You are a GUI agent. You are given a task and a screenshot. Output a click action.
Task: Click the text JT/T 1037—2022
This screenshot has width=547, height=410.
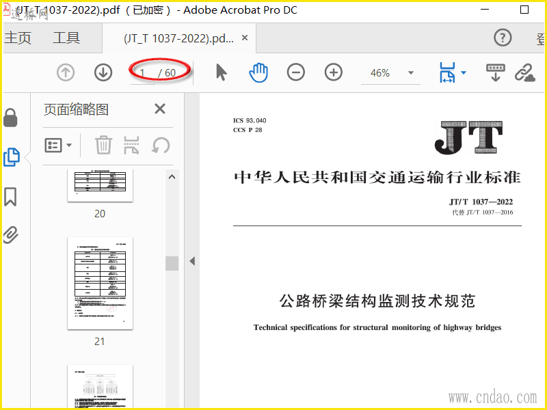(481, 202)
